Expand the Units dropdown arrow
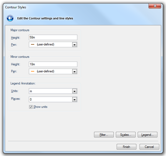166x156 pixels. (x=75, y=91)
